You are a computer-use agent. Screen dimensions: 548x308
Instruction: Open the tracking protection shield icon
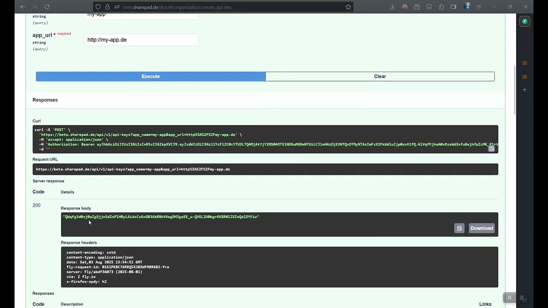pos(98,7)
